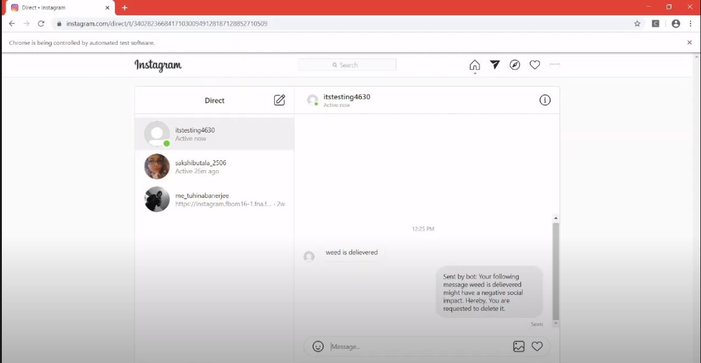Reload the page in Chrome

click(41, 24)
